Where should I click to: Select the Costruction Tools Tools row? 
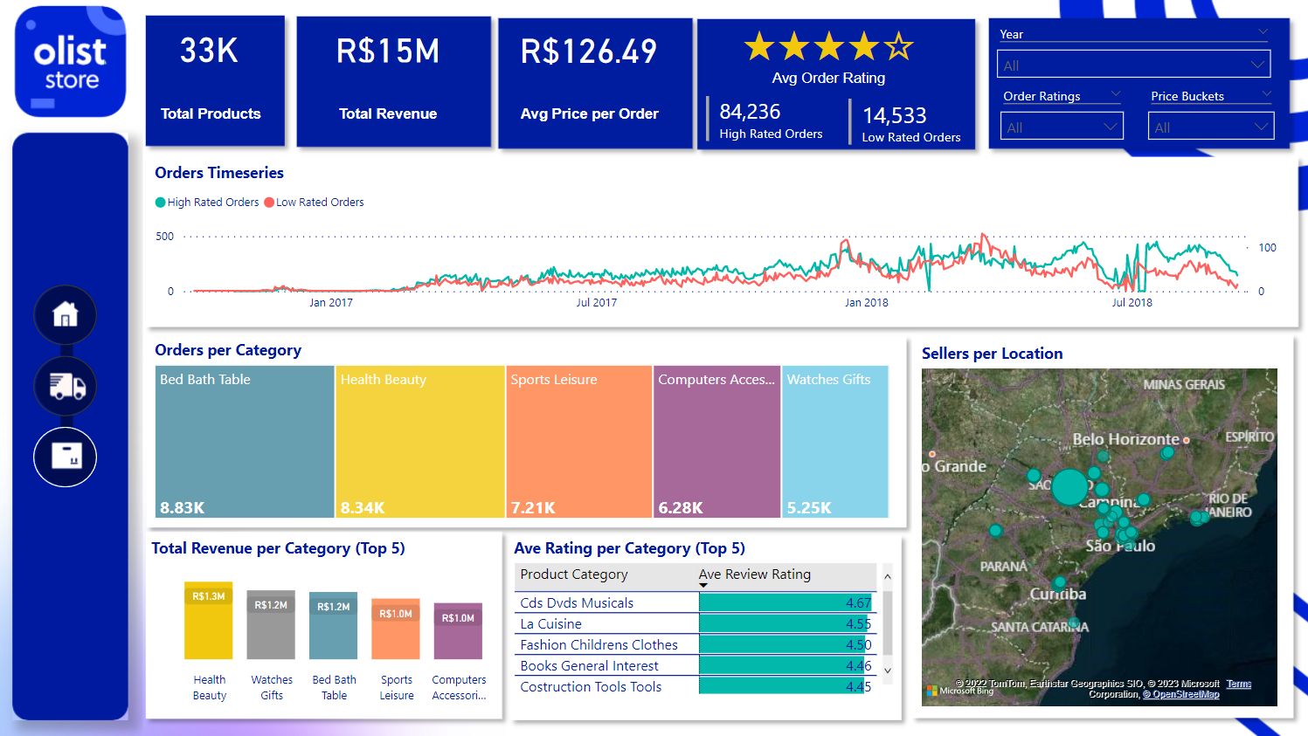pos(696,686)
